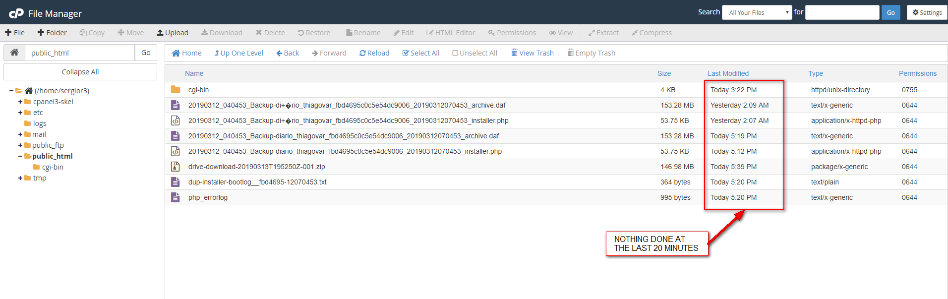Select cgi-bin in the folder tree
The width and height of the screenshot is (948, 299).
[x=53, y=167]
